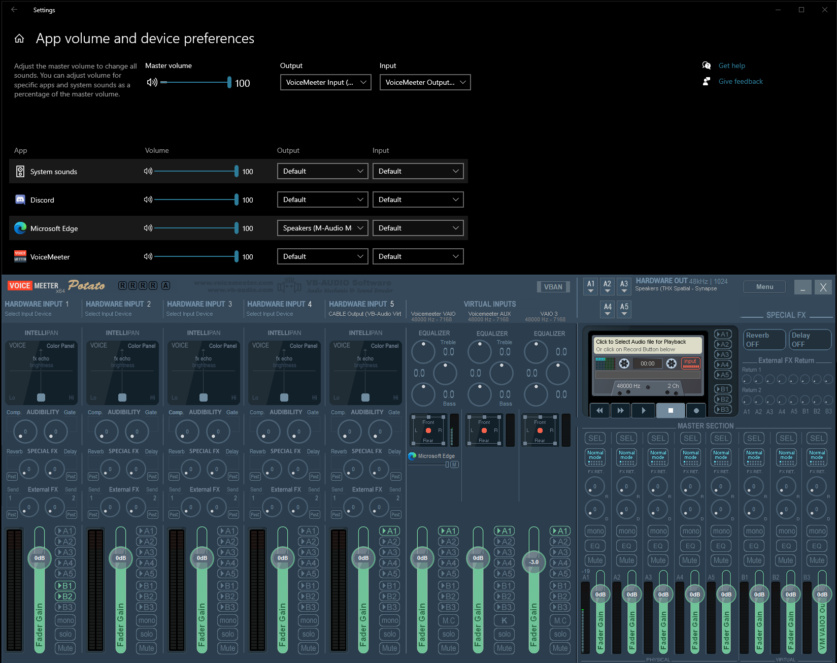
Task: Open VoiceMeeter app Output dropdown
Action: pos(322,256)
